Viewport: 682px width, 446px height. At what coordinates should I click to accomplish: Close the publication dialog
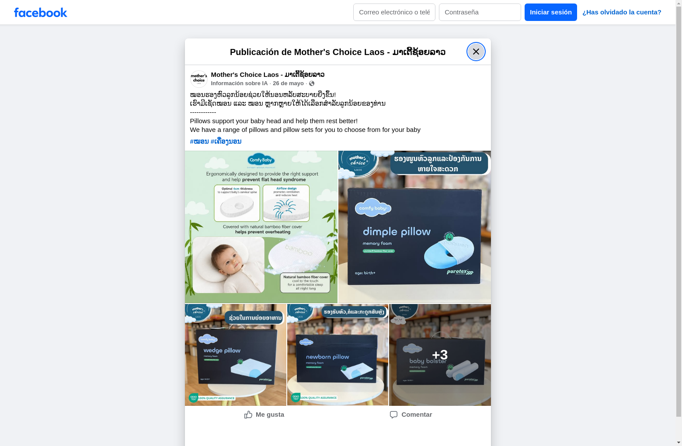tap(476, 52)
